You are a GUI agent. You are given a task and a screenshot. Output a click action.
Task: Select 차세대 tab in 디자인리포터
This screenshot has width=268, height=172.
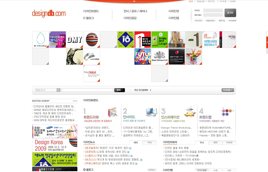(229, 142)
